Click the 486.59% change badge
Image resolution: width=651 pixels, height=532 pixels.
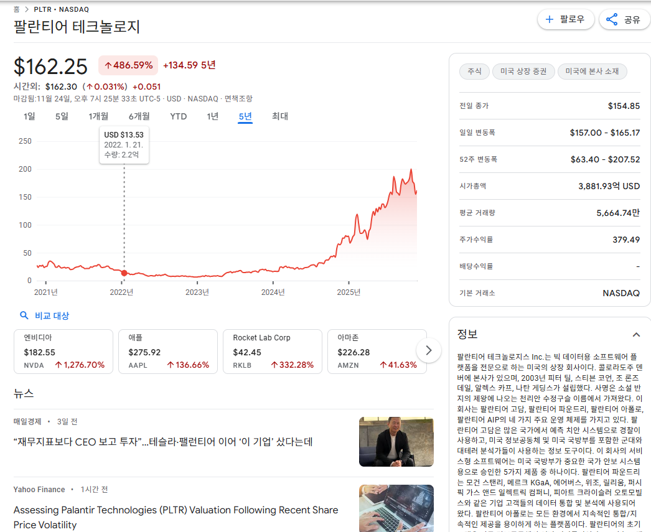[128, 65]
